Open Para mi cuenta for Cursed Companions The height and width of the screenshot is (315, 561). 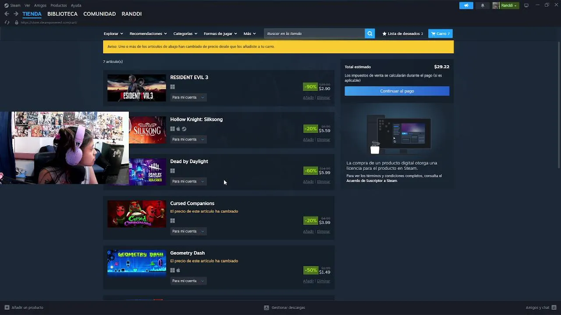tap(188, 231)
